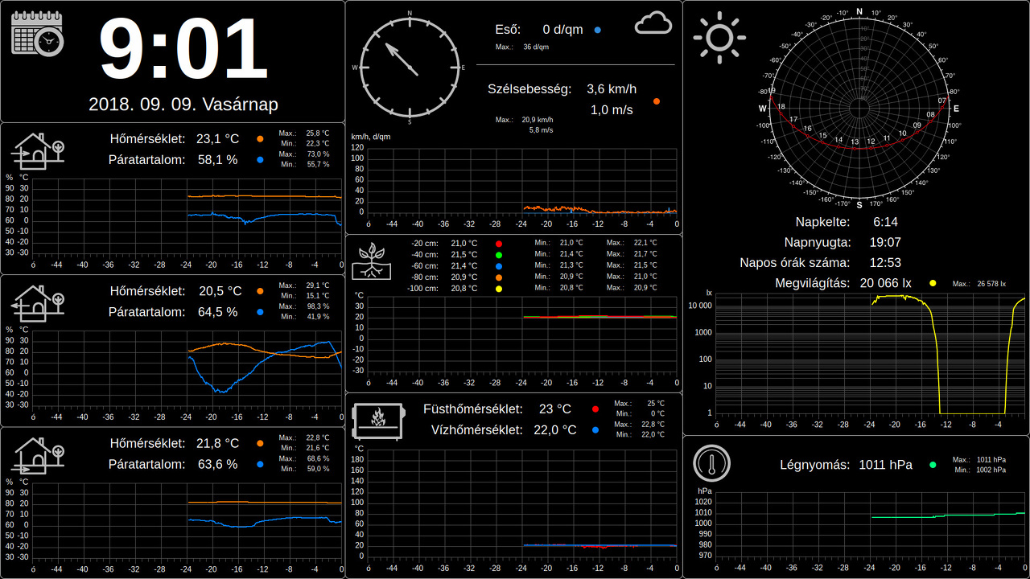Viewport: 1030px width, 579px height.
Task: Click the sunrise time 6:14
Action: (x=885, y=222)
